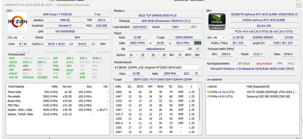Screen dimensions: 303x139
Task: Click the 1600.0 MHz memory clock field
Action: [x=137, y=43]
